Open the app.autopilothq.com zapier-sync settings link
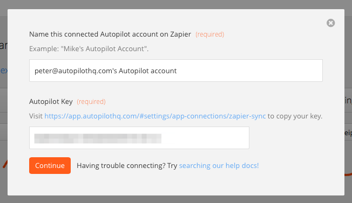This screenshot has height=203, width=352. [x=155, y=116]
